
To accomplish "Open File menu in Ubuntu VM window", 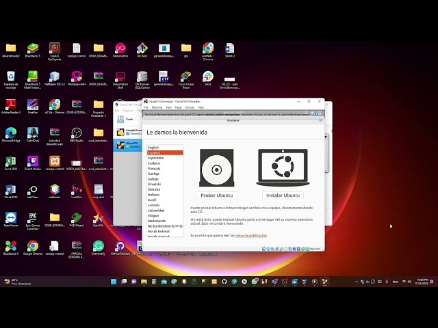I will click(x=146, y=107).
